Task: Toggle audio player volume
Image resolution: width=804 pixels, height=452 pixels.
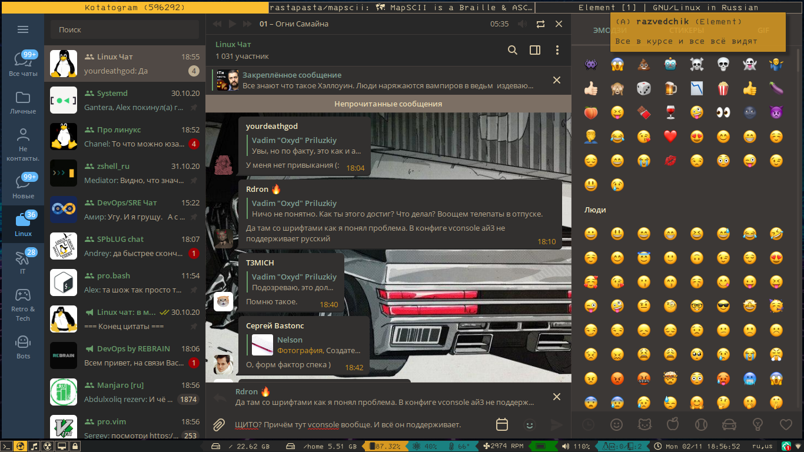Action: click(x=521, y=24)
